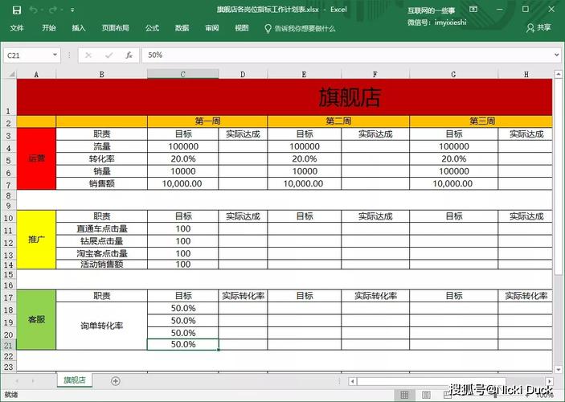Click cell G6 showing 100000
The height and width of the screenshot is (402, 565).
click(453, 171)
